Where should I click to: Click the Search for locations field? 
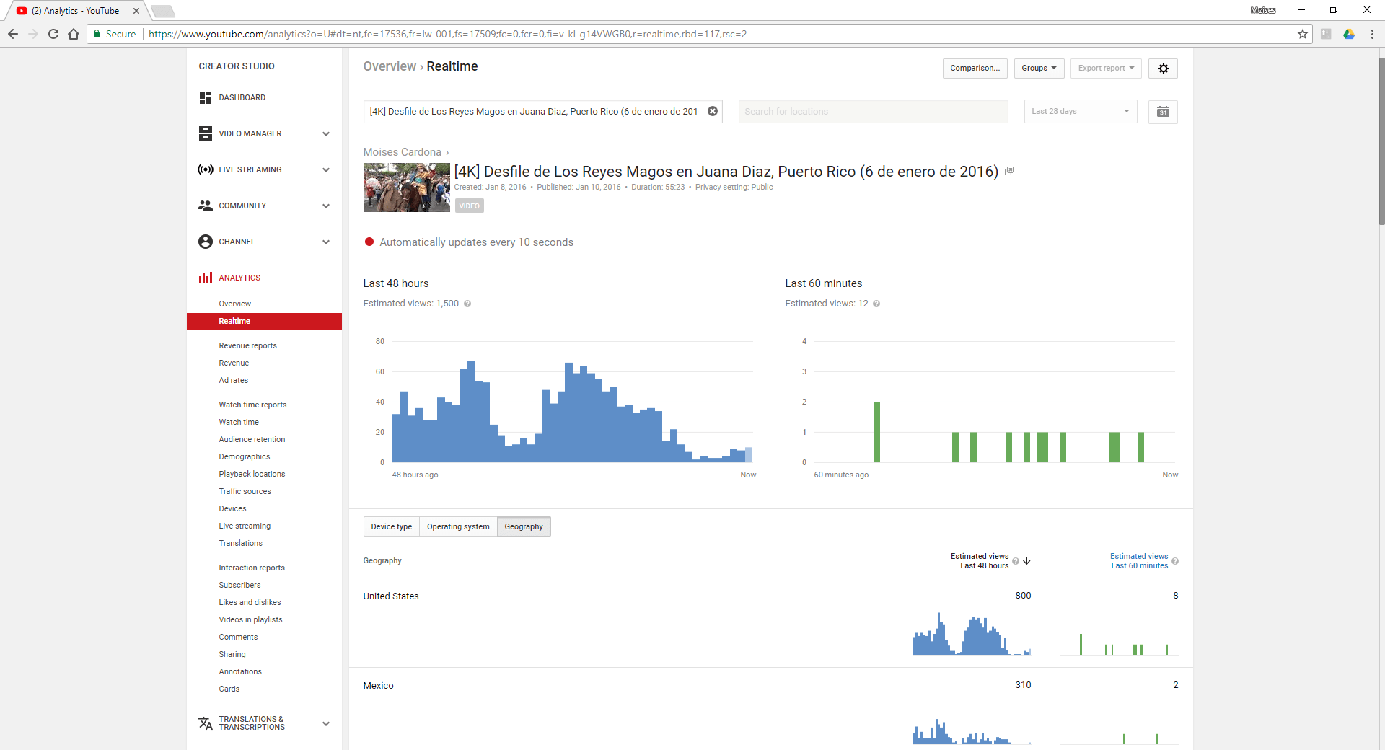(x=873, y=112)
